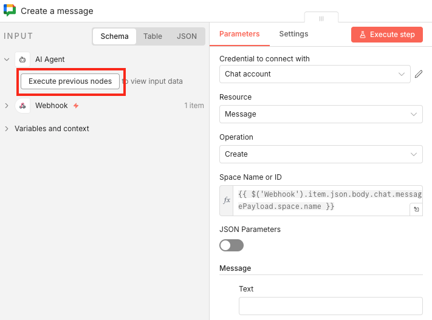The image size is (432, 320).
Task: Switch to the Settings tab
Action: point(293,34)
